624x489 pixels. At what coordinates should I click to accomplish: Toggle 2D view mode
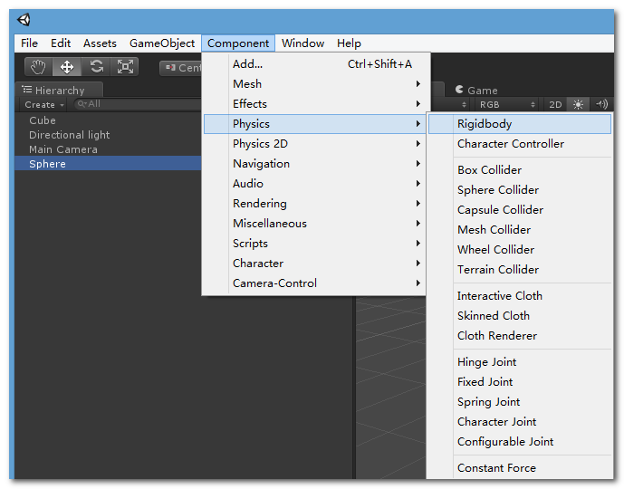point(555,105)
